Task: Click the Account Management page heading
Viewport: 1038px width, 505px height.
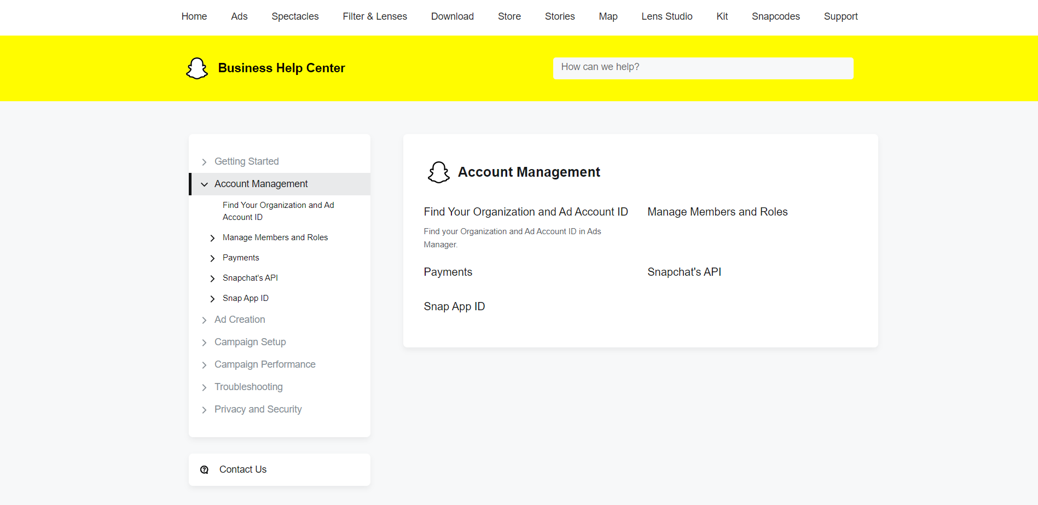Action: [x=529, y=172]
